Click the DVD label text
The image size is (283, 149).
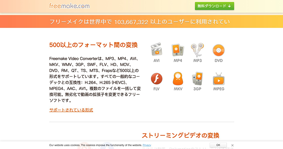pyautogui.click(x=219, y=61)
